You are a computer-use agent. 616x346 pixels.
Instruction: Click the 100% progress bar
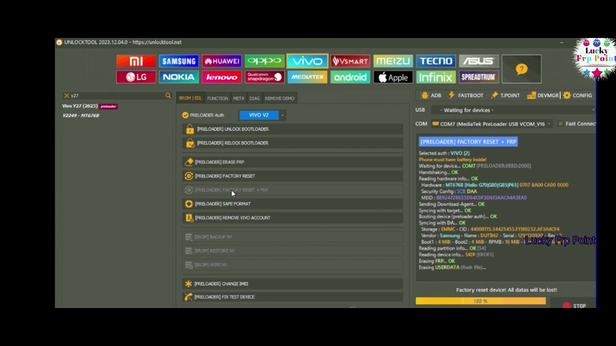click(480, 301)
